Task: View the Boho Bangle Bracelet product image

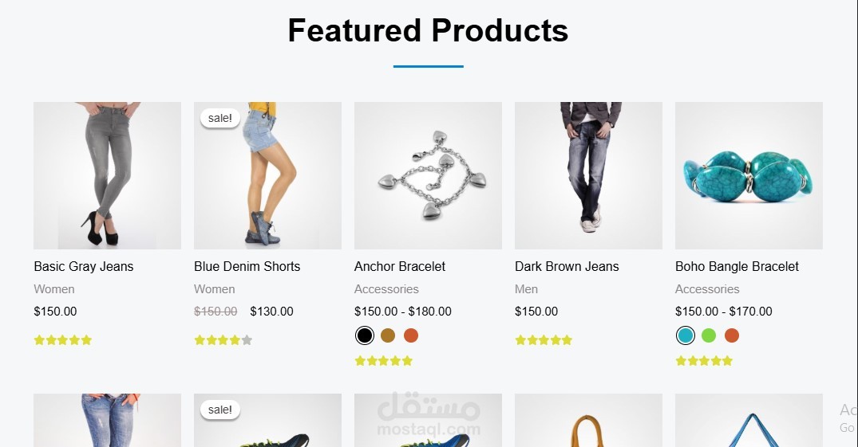Action: 749,175
